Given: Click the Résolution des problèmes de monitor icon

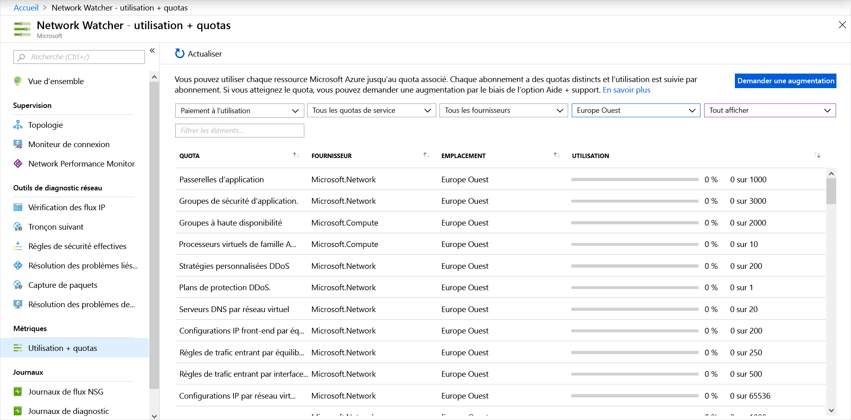Looking at the screenshot, I should (x=18, y=304).
